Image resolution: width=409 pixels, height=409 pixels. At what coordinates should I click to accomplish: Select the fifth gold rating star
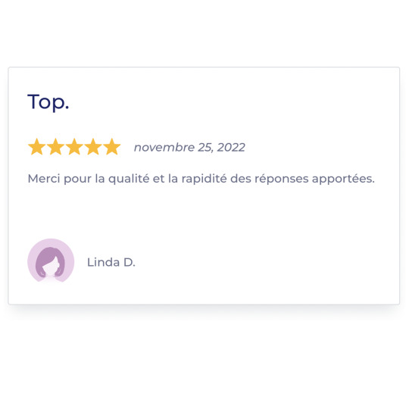112,147
